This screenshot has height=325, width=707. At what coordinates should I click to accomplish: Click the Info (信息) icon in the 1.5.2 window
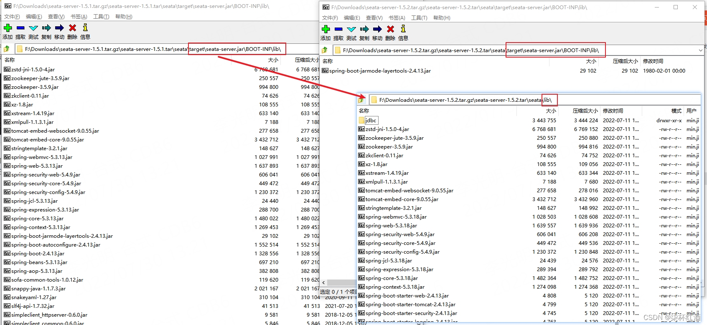pos(403,29)
